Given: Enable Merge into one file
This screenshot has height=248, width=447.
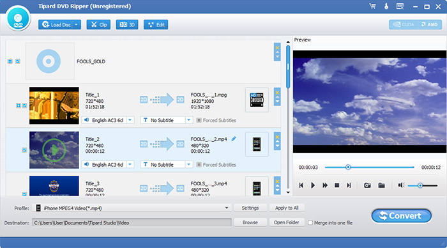Looking at the screenshot, I should point(310,222).
